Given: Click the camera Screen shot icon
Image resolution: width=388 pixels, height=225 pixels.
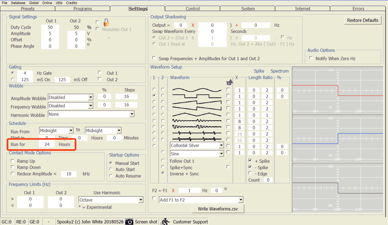Looking at the screenshot, I should click(x=129, y=221).
